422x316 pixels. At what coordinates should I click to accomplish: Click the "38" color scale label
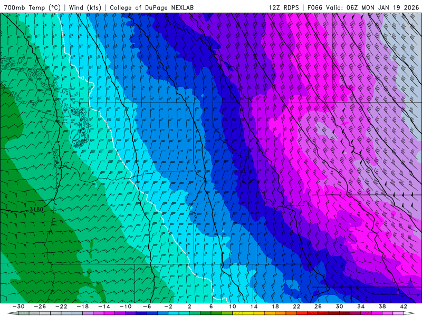click(382, 307)
